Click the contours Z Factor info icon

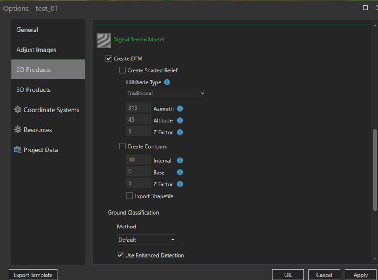pos(180,184)
